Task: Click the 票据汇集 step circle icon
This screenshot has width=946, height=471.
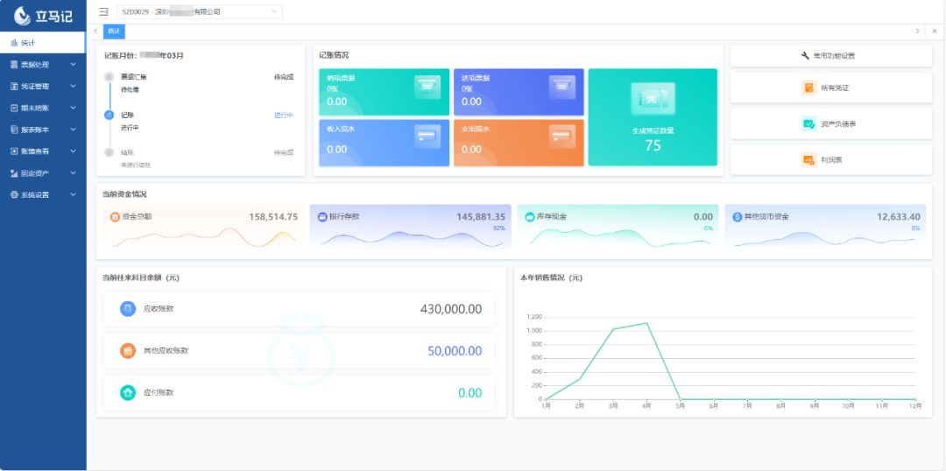Action: pos(109,76)
